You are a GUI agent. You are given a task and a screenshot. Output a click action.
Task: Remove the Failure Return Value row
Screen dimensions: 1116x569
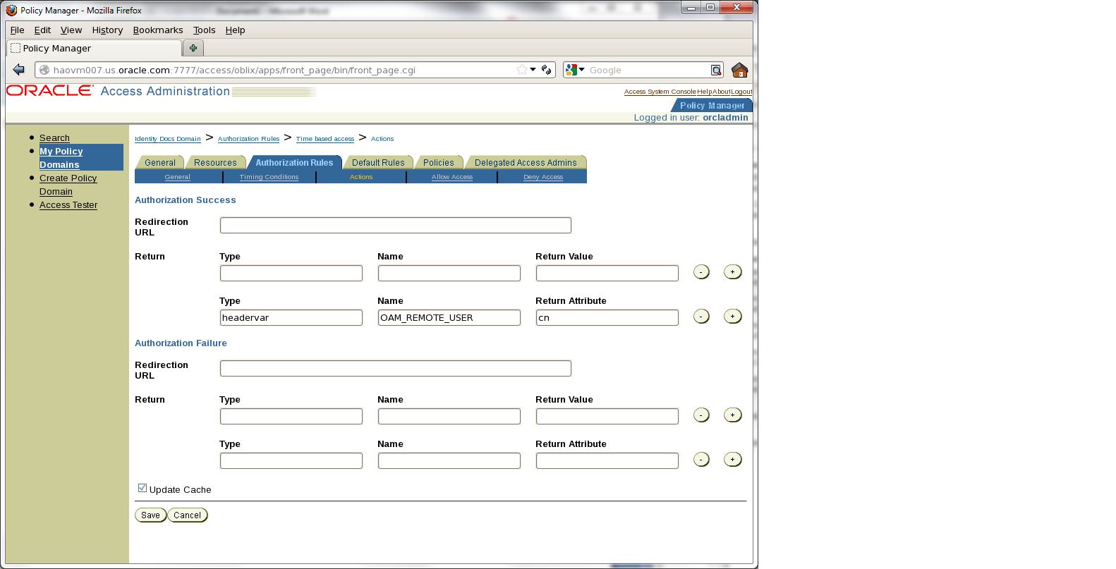(x=701, y=415)
